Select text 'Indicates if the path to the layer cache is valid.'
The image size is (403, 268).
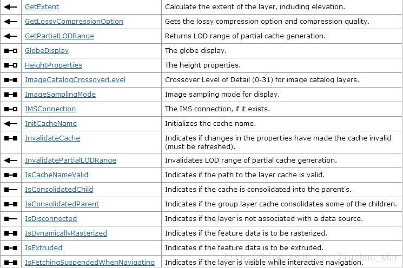245,175
